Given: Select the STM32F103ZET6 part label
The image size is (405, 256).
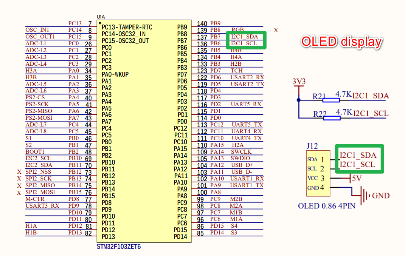Looking at the screenshot, I should (x=119, y=247).
